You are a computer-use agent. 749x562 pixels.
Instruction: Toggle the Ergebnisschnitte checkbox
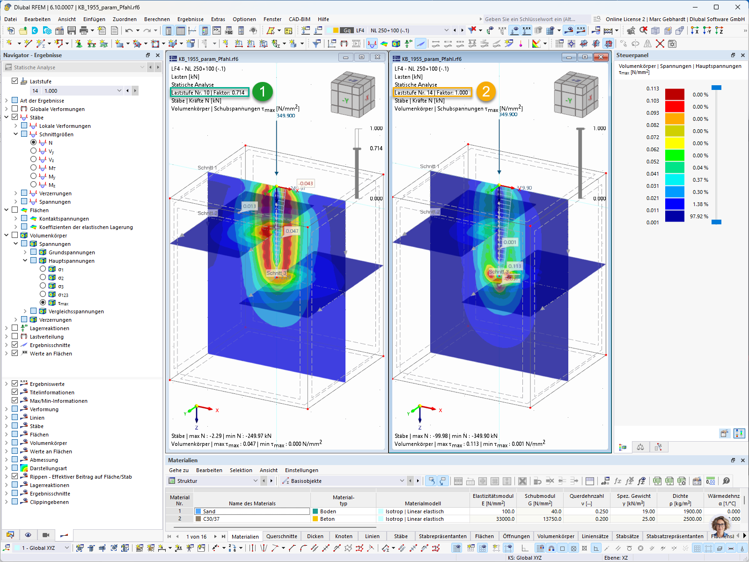[15, 345]
